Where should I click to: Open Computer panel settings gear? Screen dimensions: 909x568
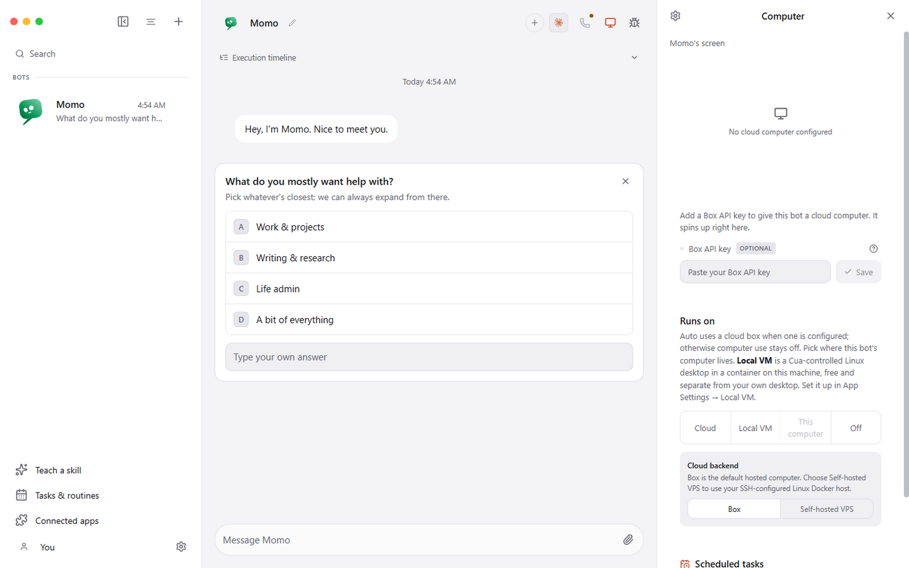[675, 16]
